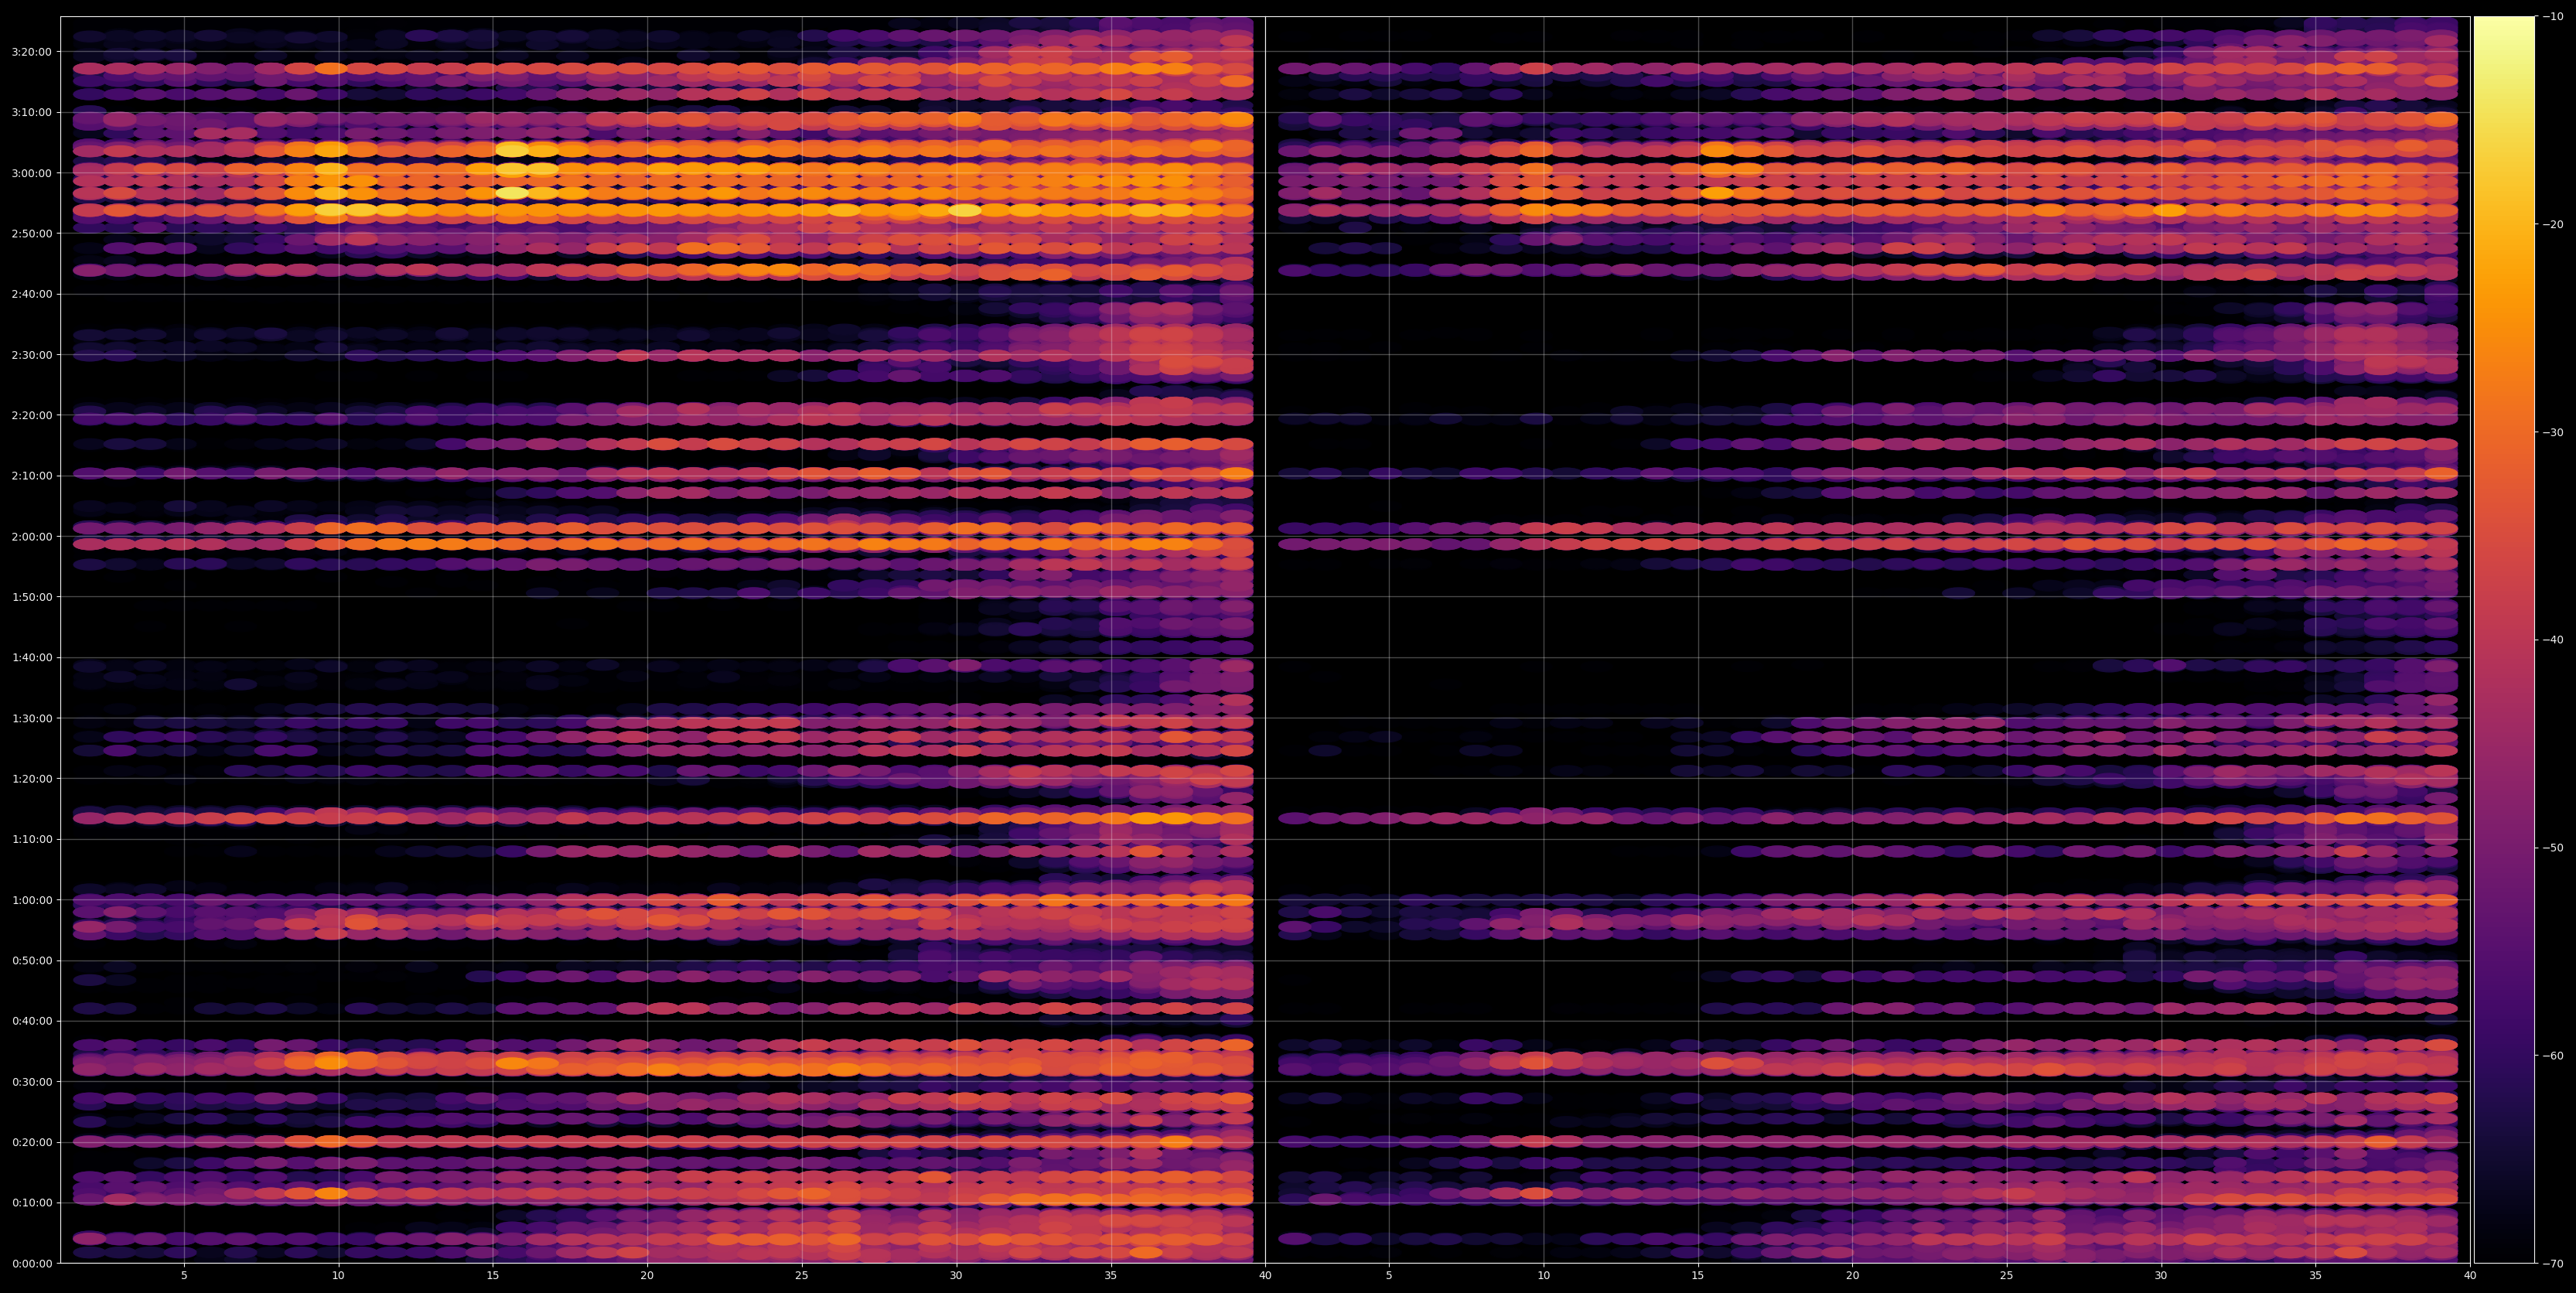Select x-axis label 30 under right heatmap
This screenshot has width=2576, height=1293.
pyautogui.click(x=2161, y=1276)
